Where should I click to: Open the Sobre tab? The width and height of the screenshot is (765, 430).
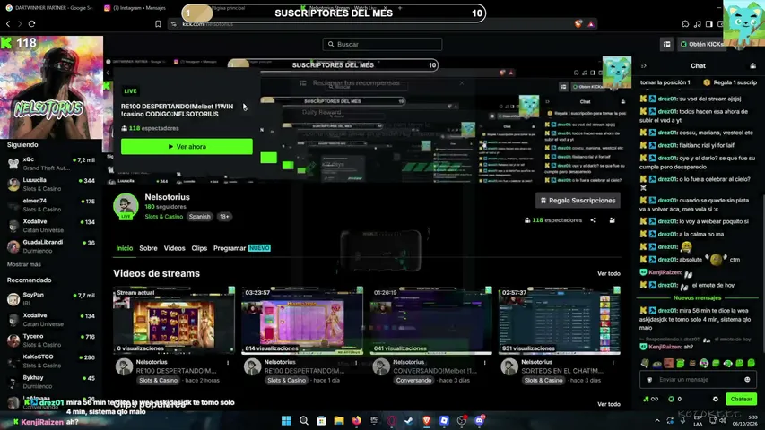148,248
